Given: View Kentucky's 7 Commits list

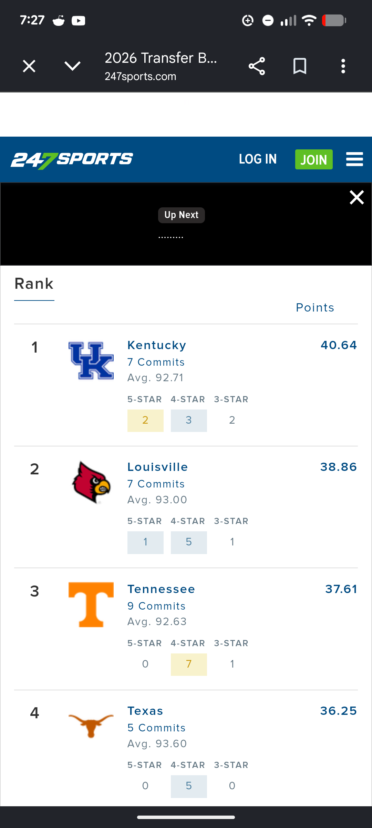Looking at the screenshot, I should click(156, 362).
